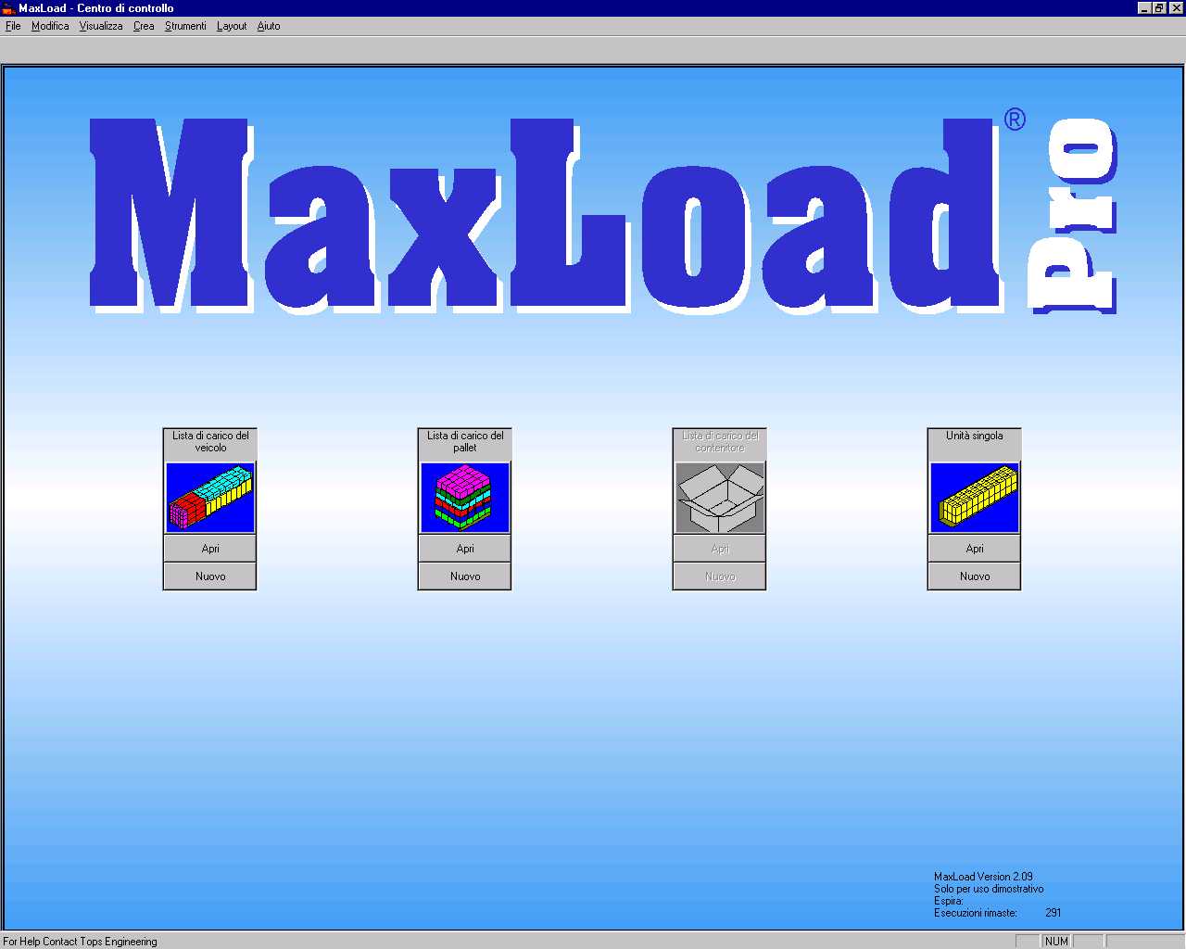
Task: Click the 'Solo per uso dimostrativo' text
Action: 989,889
